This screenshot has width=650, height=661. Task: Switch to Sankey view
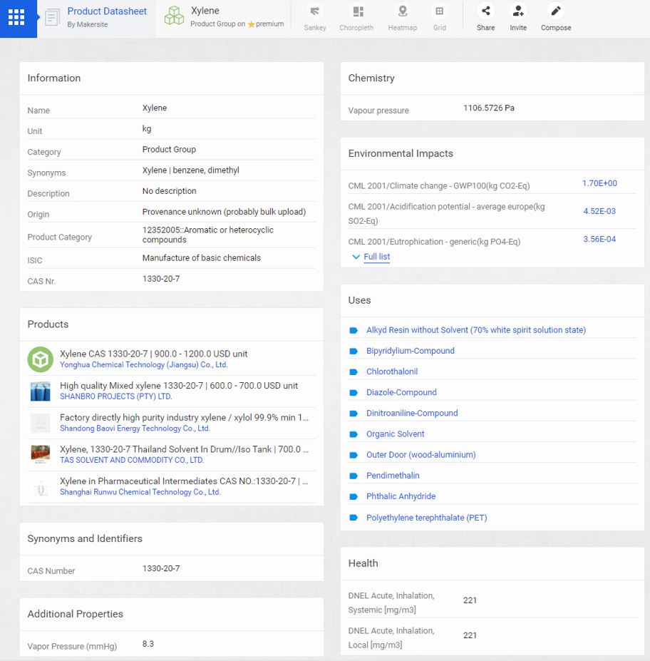click(315, 12)
